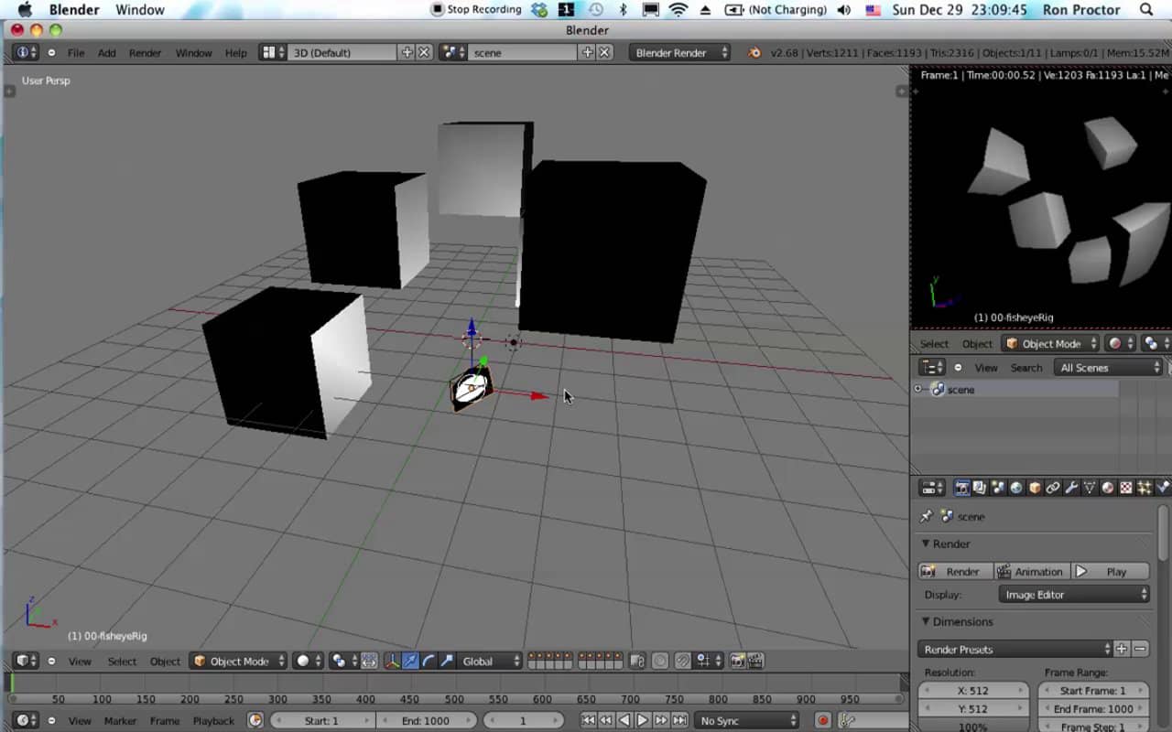Add a new screen layout with plus icon
The width and height of the screenshot is (1172, 732).
pyautogui.click(x=407, y=52)
